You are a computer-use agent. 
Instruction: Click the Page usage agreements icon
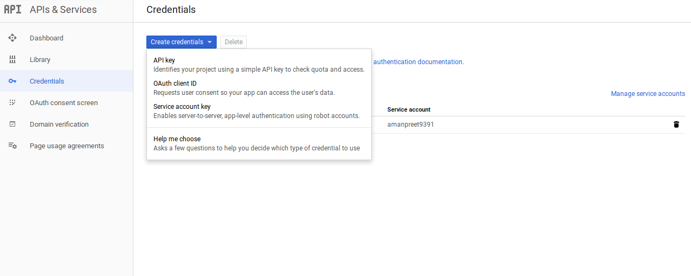12,146
